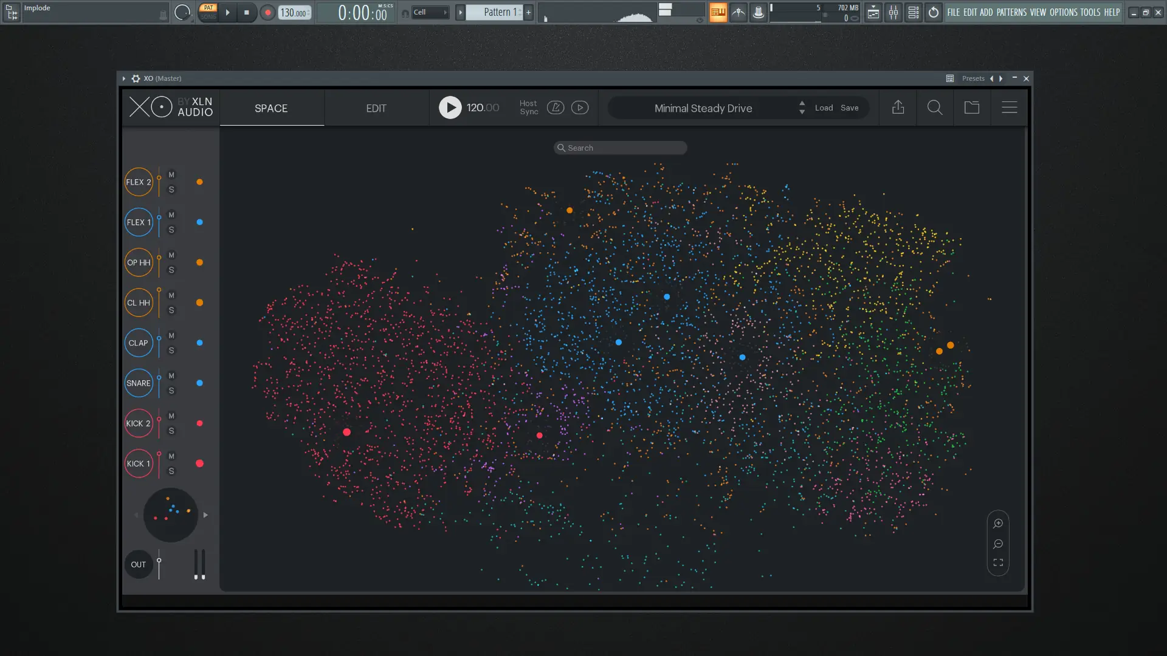Zoom out of the sample space

tap(998, 544)
